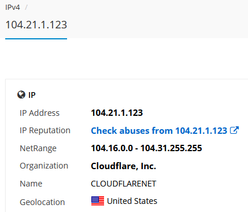The height and width of the screenshot is (212, 248).
Task: Click the blue underline beneath the IP title
Action: 36,39
